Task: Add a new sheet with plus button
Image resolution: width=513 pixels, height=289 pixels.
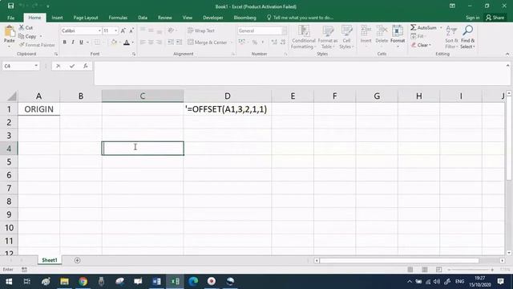Action: pyautogui.click(x=77, y=260)
